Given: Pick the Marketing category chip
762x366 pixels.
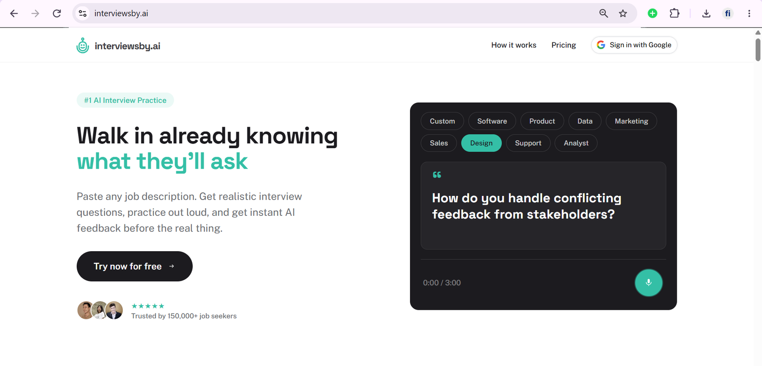Looking at the screenshot, I should click(632, 121).
